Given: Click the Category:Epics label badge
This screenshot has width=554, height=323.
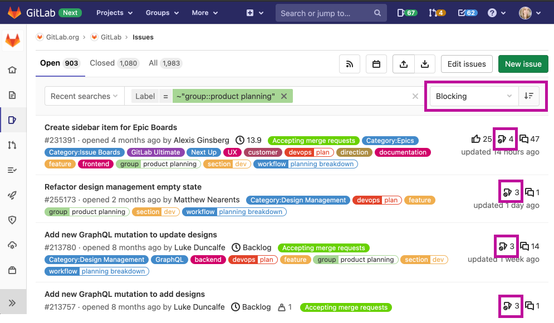Looking at the screenshot, I should [x=390, y=141].
